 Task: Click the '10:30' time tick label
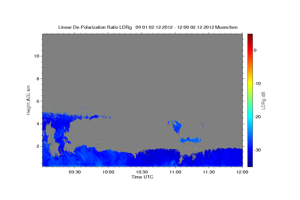pyautogui.click(x=142, y=172)
